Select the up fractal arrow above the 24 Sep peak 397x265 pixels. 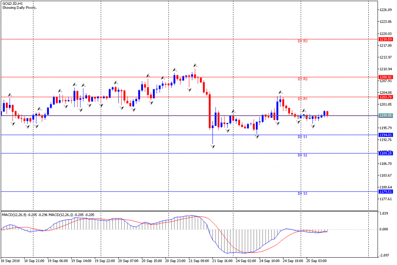[x=281, y=92]
